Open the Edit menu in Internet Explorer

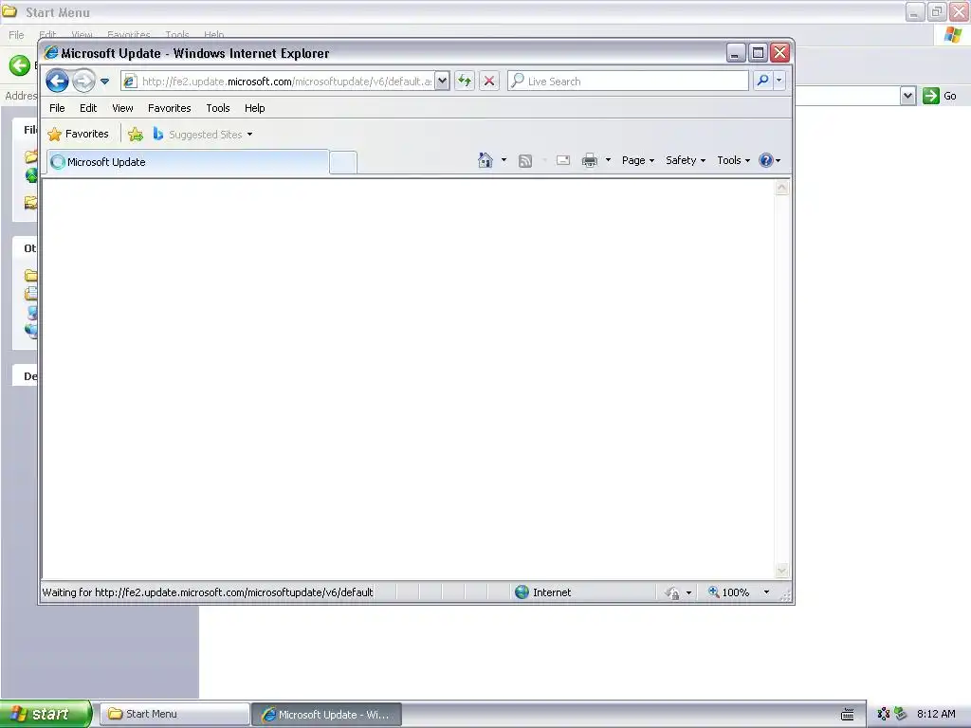(x=88, y=108)
